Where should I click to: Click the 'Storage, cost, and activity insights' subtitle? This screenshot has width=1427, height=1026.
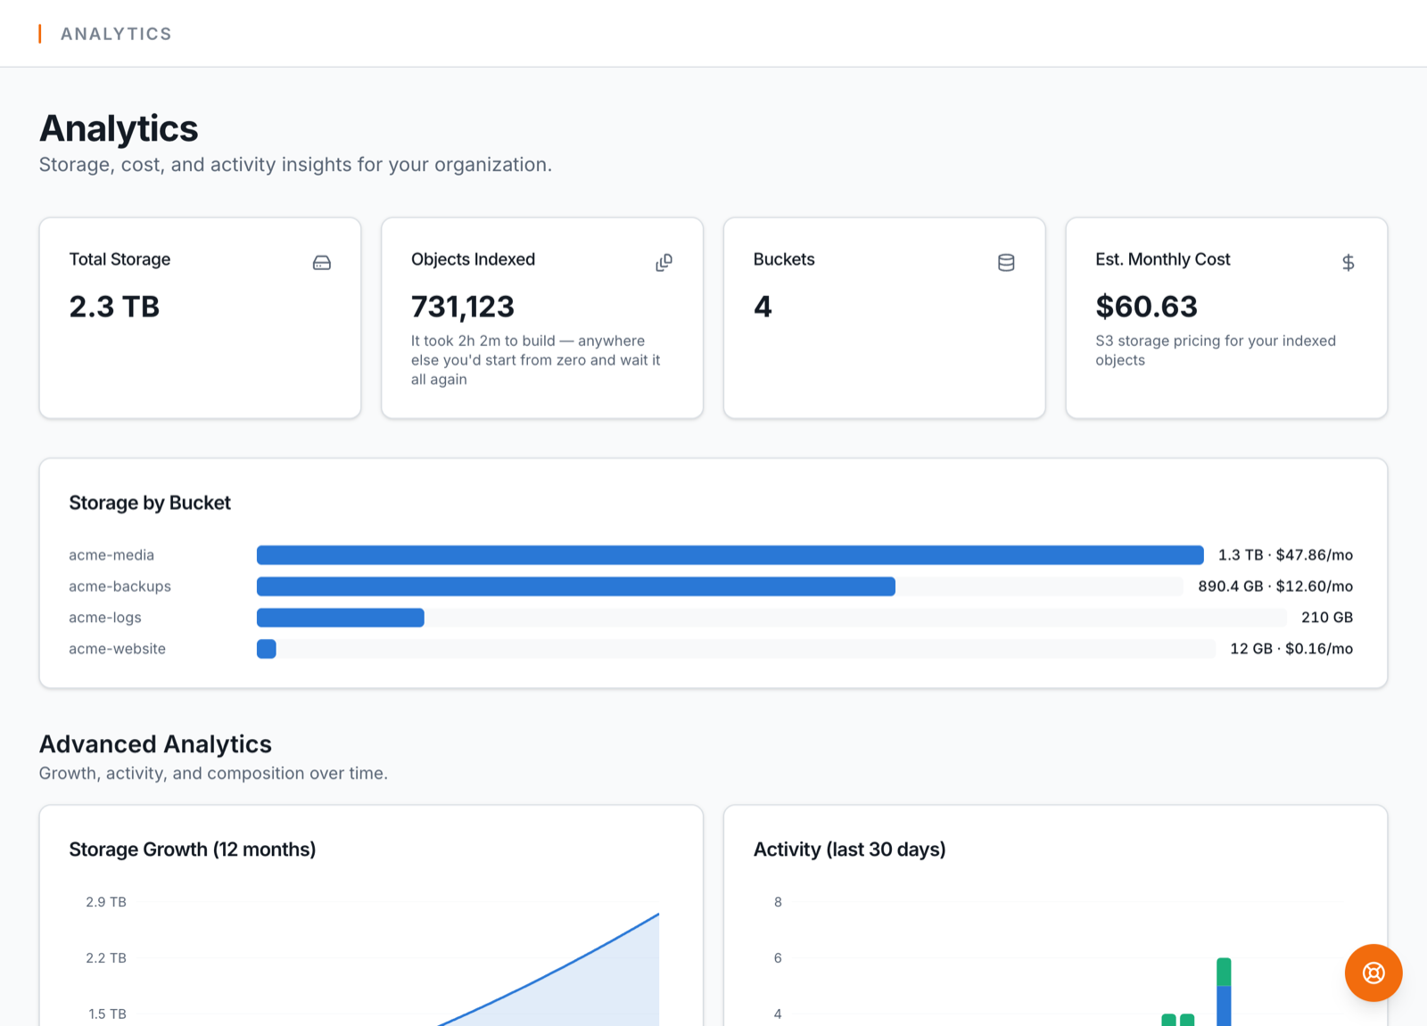click(295, 165)
